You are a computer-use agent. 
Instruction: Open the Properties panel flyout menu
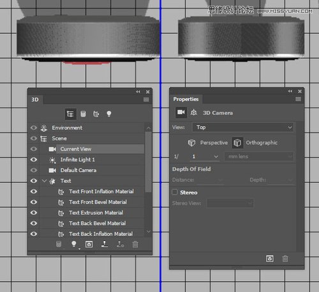tap(298, 99)
